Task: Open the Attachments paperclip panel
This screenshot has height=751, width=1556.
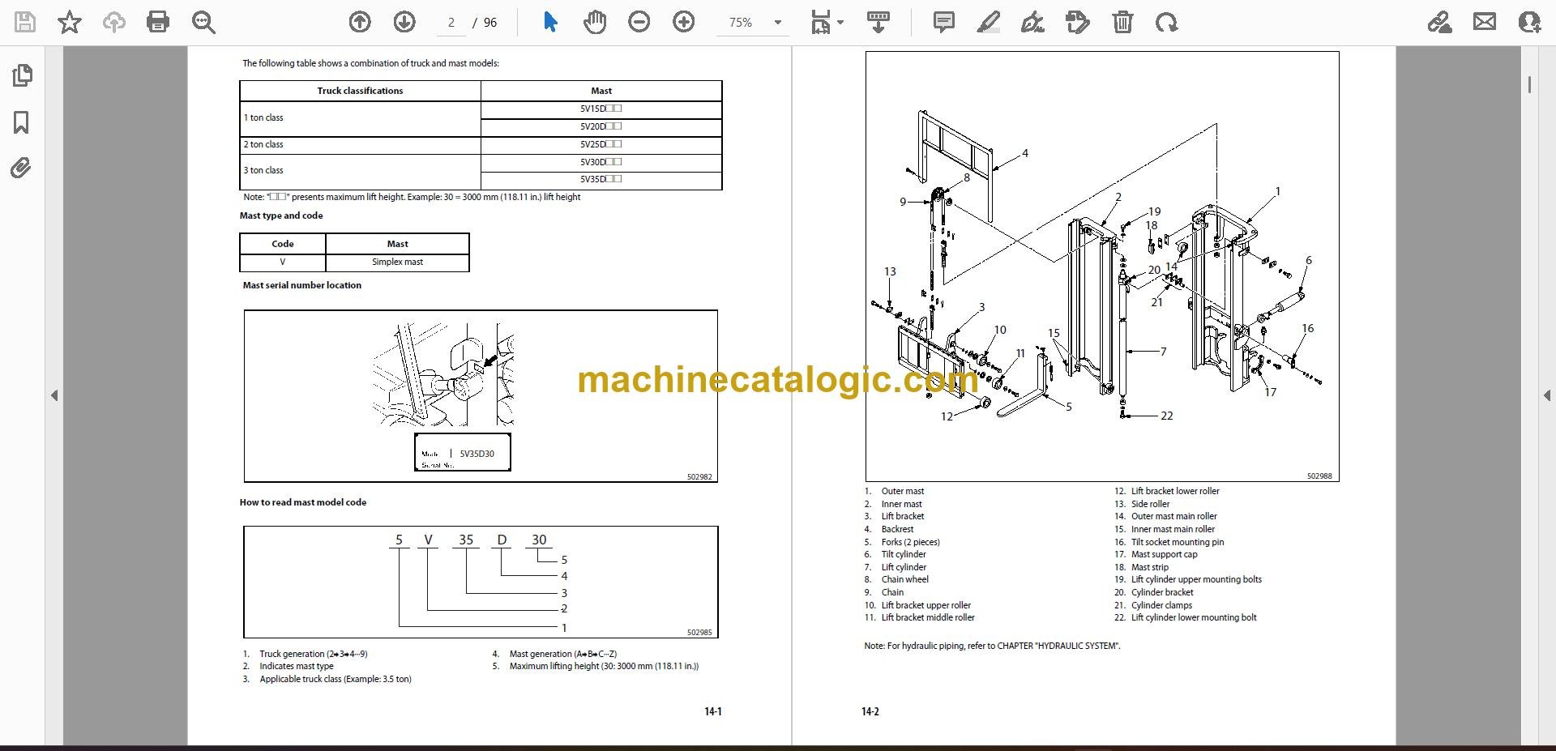Action: 21,169
